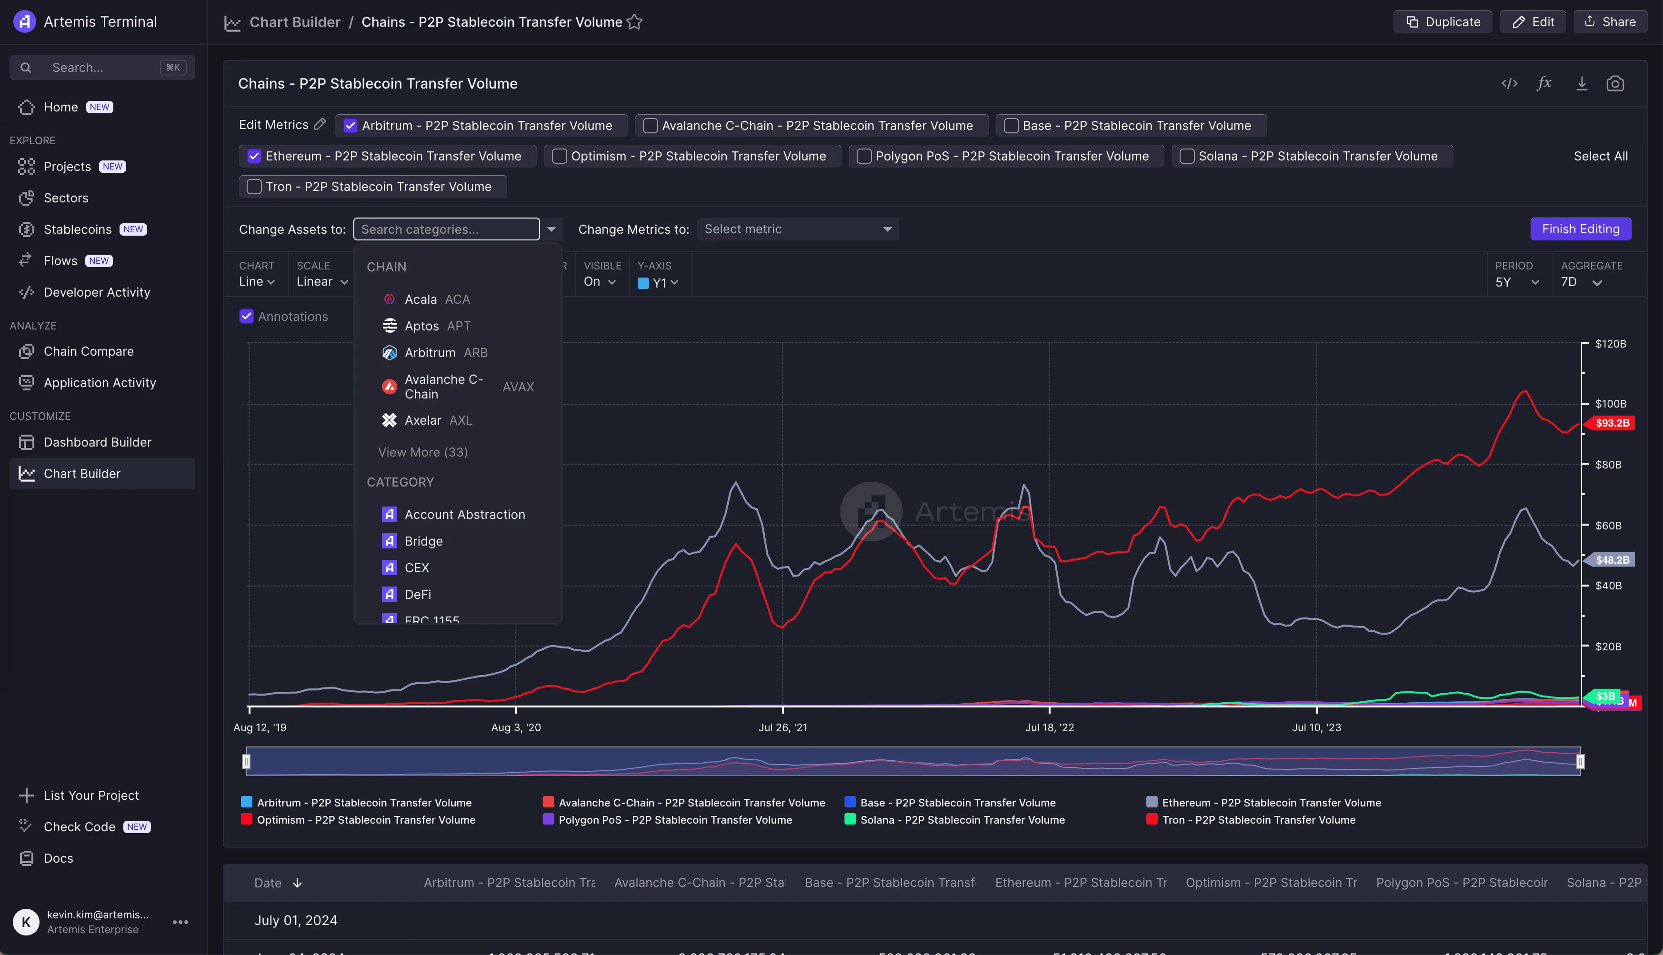Click the Edit Metrics pencil icon
The height and width of the screenshot is (955, 1663).
pyautogui.click(x=320, y=124)
